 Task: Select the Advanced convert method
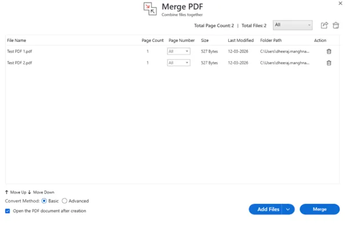[x=65, y=201]
